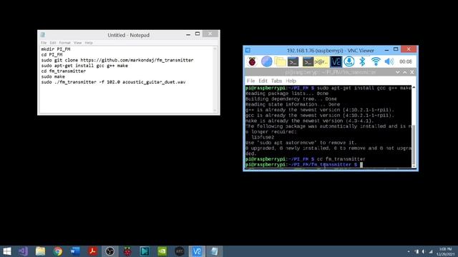Open Visual Studio from the taskbar
The height and width of the screenshot is (257, 458).
24,251
